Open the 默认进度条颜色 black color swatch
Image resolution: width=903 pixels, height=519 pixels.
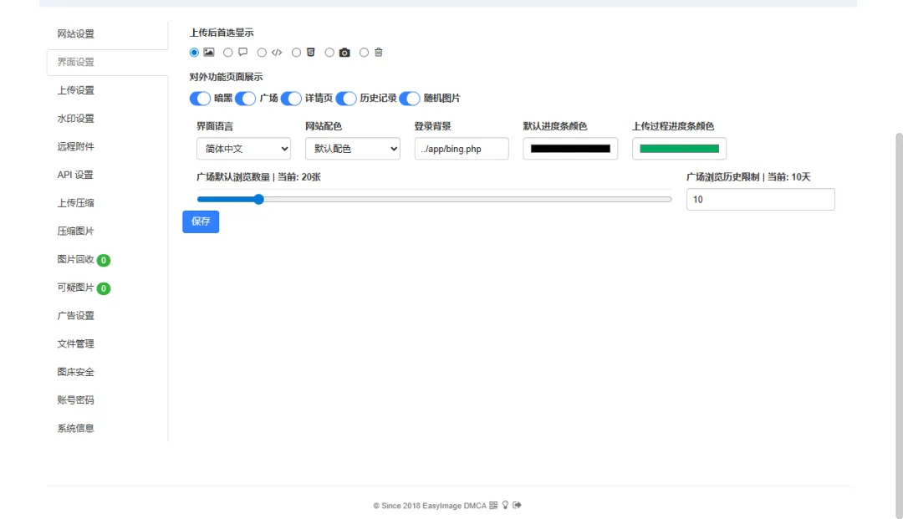click(570, 149)
